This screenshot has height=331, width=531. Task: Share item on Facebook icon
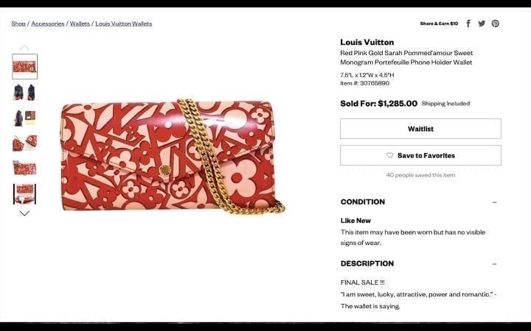point(468,24)
